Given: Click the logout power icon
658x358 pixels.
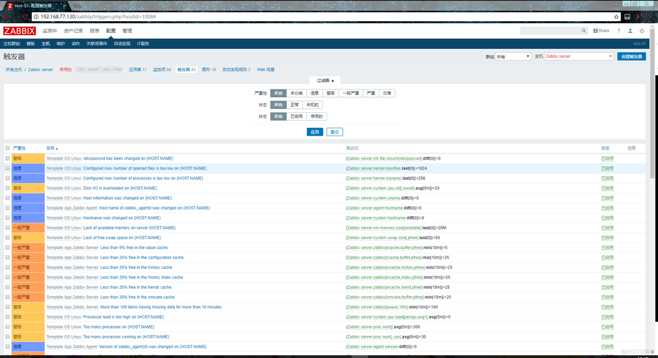Looking at the screenshot, I should coord(642,31).
